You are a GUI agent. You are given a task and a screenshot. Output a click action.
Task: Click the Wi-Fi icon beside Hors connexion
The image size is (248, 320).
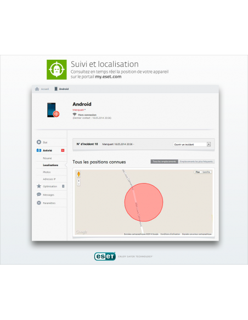point(75,115)
